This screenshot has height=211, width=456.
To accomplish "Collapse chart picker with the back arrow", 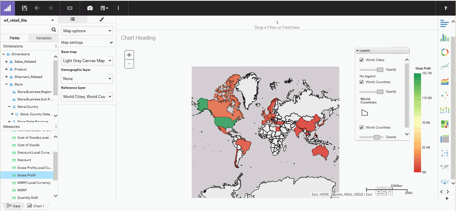I will (x=447, y=198).
